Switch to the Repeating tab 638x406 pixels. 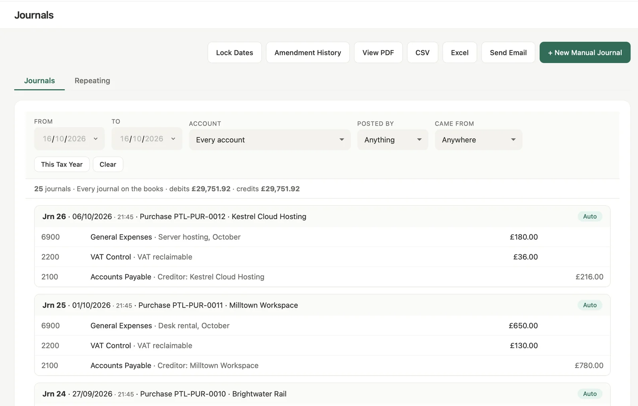tap(92, 80)
